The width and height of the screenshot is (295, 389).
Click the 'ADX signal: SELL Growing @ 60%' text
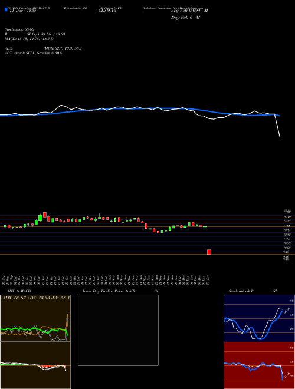click(x=33, y=53)
